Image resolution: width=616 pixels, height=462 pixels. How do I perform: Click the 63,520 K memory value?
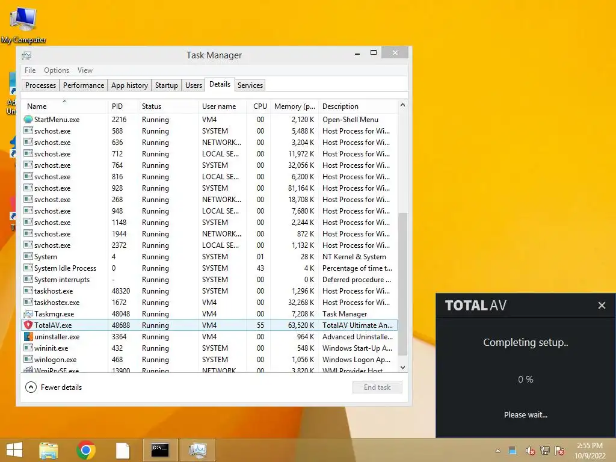click(x=301, y=325)
